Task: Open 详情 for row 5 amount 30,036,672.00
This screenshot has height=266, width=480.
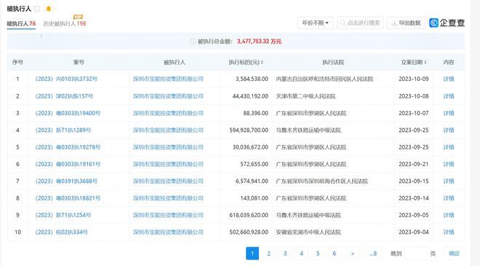Action: pos(449,147)
